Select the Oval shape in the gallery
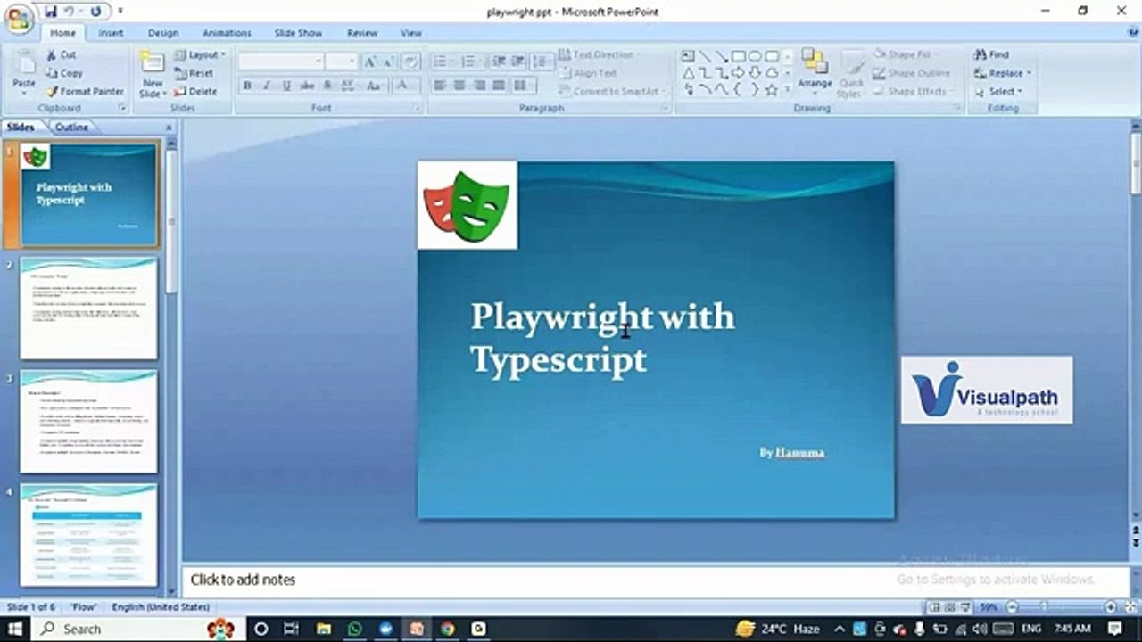This screenshot has width=1142, height=642. pos(755,56)
